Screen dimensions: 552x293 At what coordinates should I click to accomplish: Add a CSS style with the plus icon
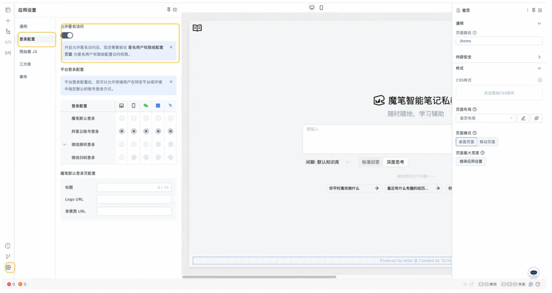click(540, 80)
